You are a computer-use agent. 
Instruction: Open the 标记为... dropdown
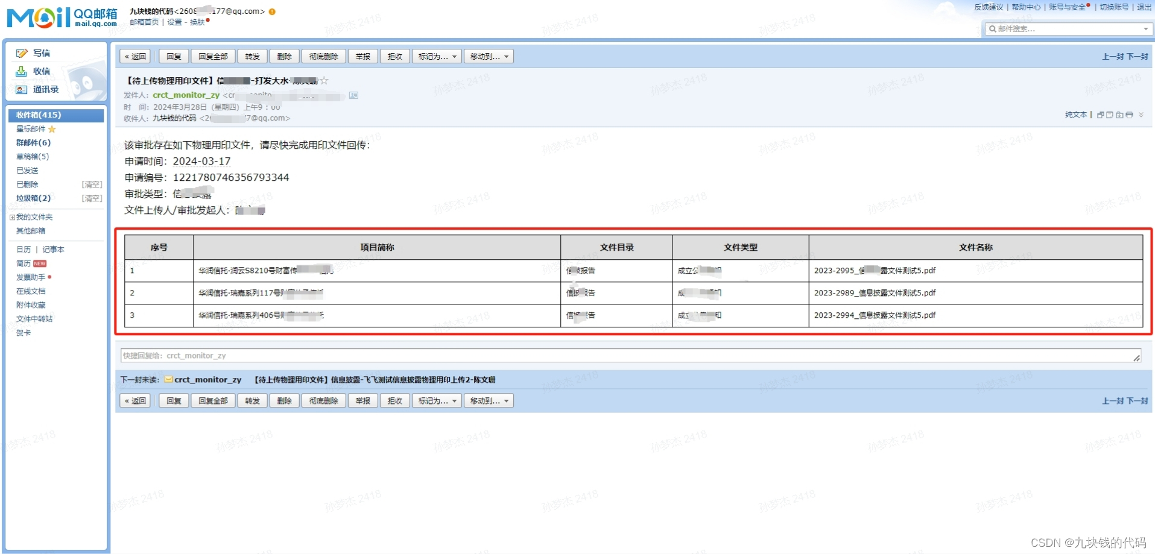pos(436,56)
